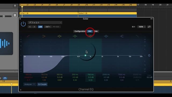Screen dimensions: 172x97
Task: Click the ペースト paste button
Action: pos(56,27)
